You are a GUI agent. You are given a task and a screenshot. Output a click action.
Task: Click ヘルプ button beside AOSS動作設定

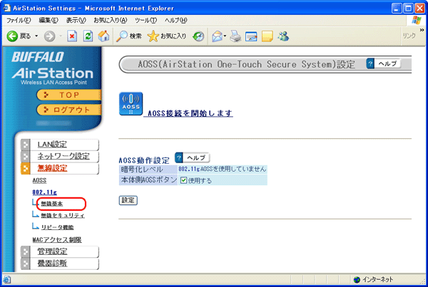point(192,157)
